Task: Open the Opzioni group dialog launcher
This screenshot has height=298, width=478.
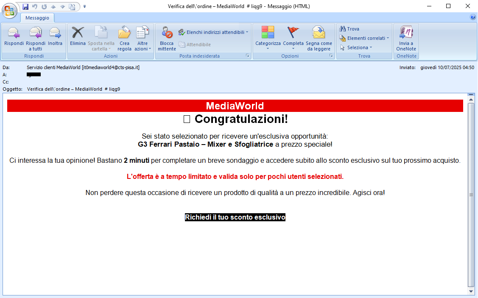Action: pyautogui.click(x=331, y=56)
